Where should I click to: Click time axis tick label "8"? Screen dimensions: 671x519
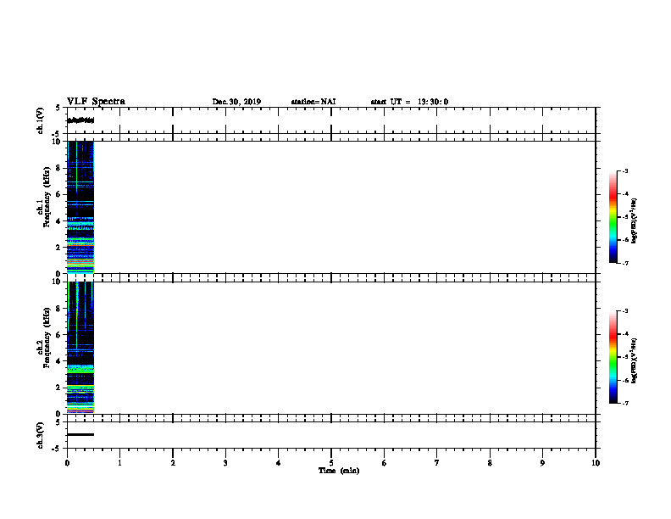490,463
